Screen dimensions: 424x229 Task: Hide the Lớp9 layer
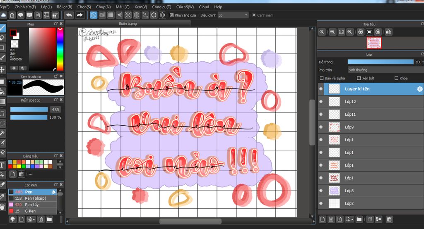(321, 127)
